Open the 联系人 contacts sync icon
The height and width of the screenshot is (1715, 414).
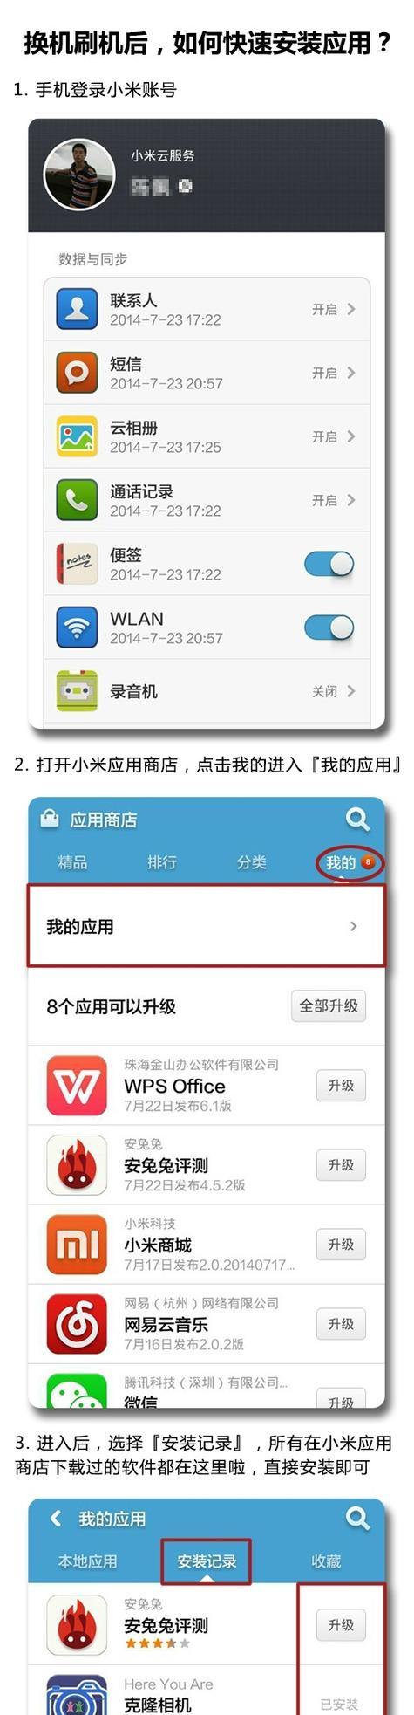77,309
